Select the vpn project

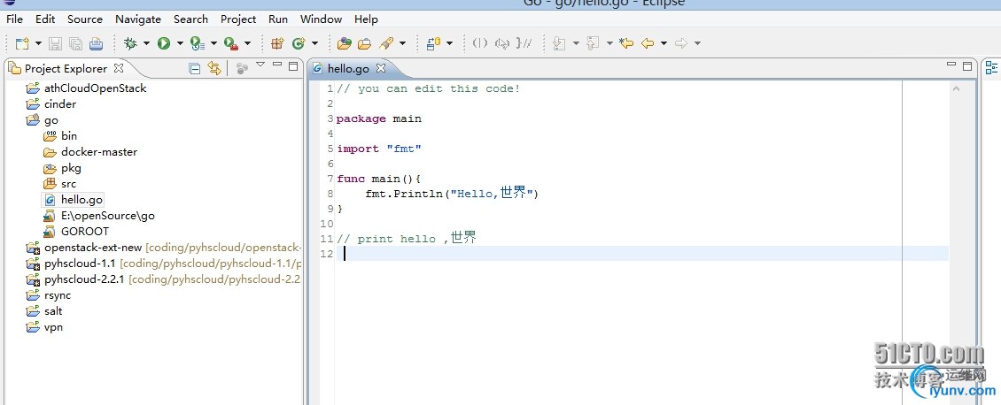(x=54, y=327)
